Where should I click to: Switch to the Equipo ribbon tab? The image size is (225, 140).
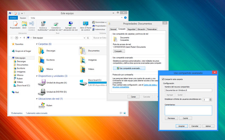[x=23, y=18]
